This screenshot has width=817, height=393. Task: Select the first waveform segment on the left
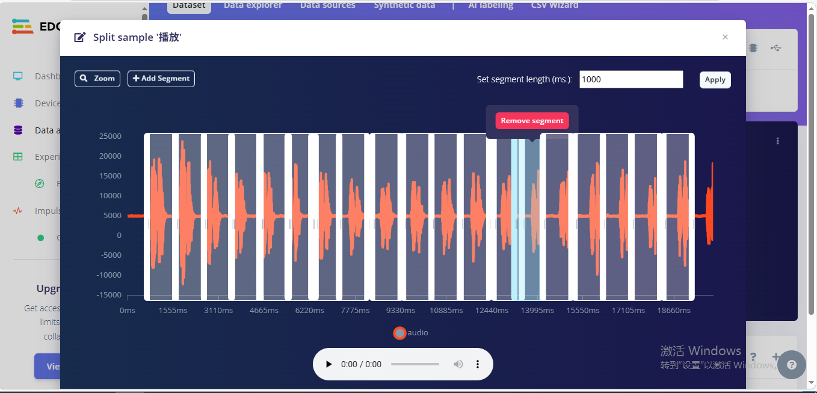pyautogui.click(x=160, y=216)
